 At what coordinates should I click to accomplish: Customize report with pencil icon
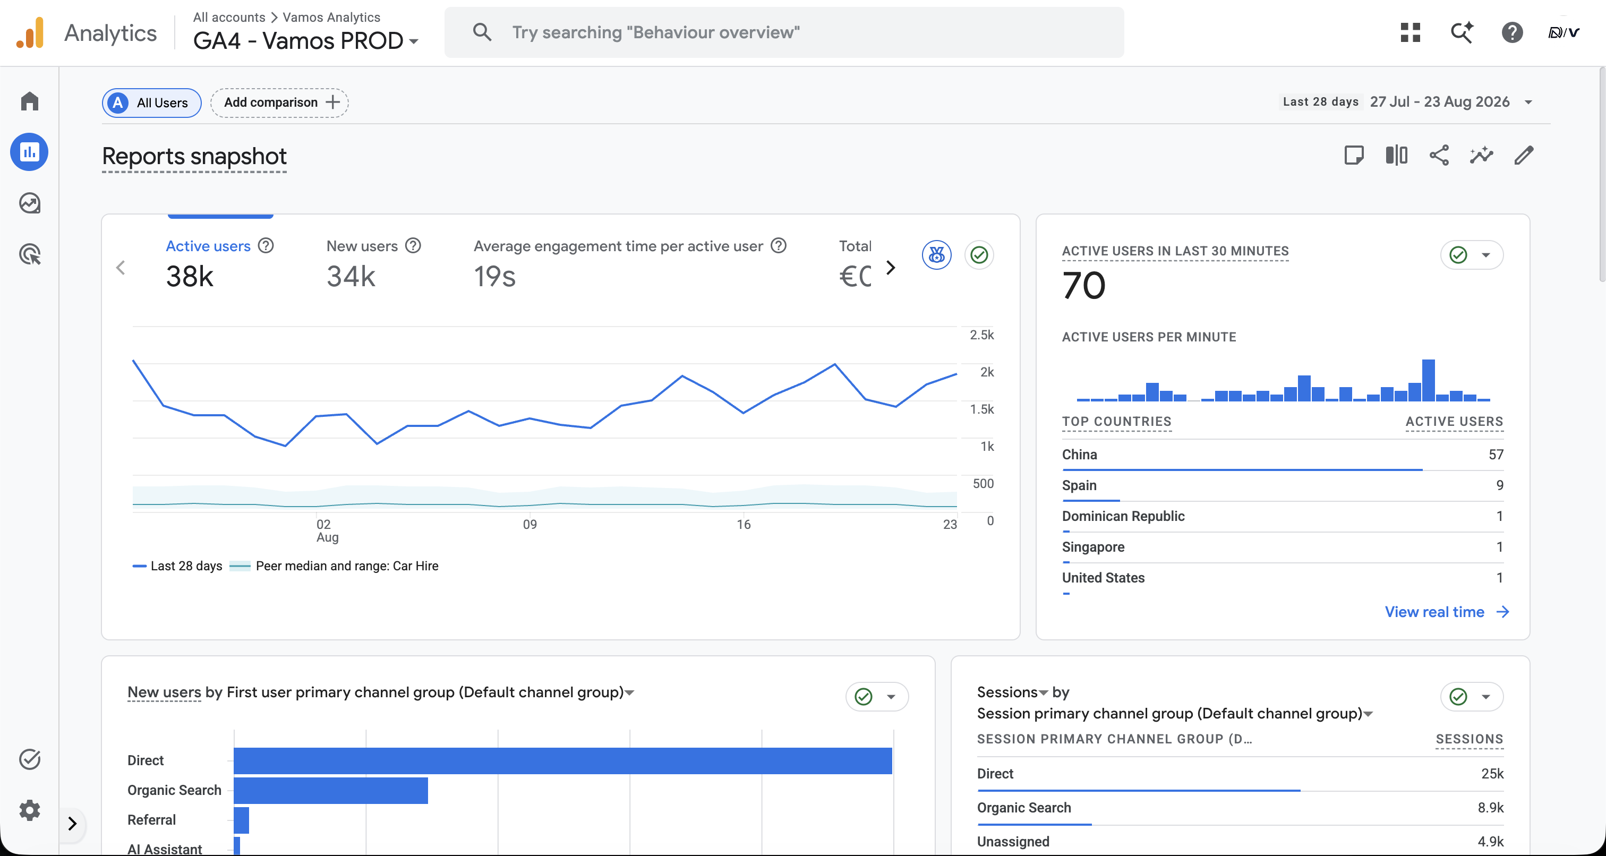coord(1523,155)
